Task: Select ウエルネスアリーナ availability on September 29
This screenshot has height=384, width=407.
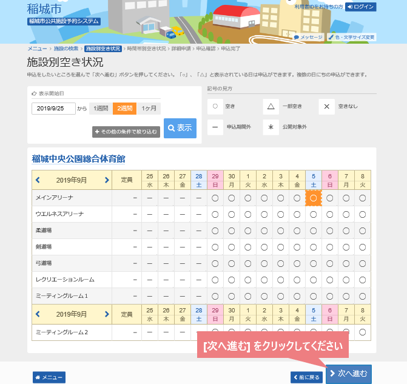Action: pyautogui.click(x=215, y=215)
